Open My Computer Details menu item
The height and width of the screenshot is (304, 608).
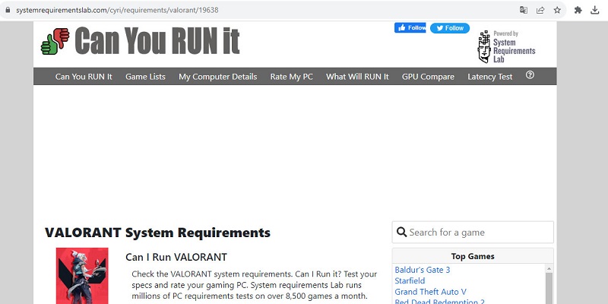218,77
